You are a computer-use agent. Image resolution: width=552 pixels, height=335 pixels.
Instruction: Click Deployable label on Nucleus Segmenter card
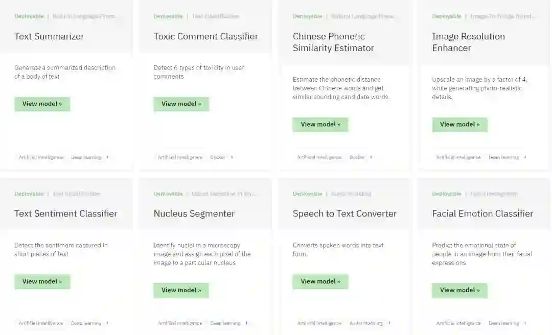pyautogui.click(x=168, y=194)
